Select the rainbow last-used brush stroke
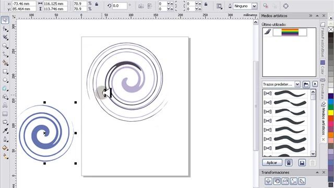 [290, 32]
